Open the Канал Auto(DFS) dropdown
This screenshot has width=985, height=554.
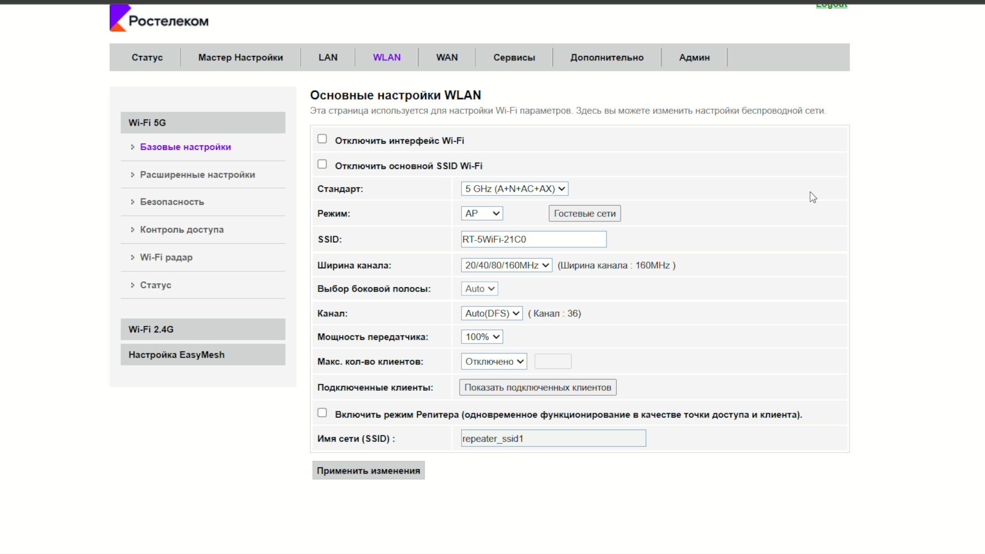point(491,313)
